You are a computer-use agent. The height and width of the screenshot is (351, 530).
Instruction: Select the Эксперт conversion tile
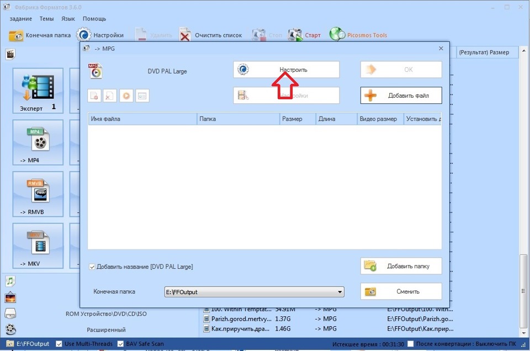pyautogui.click(x=38, y=91)
